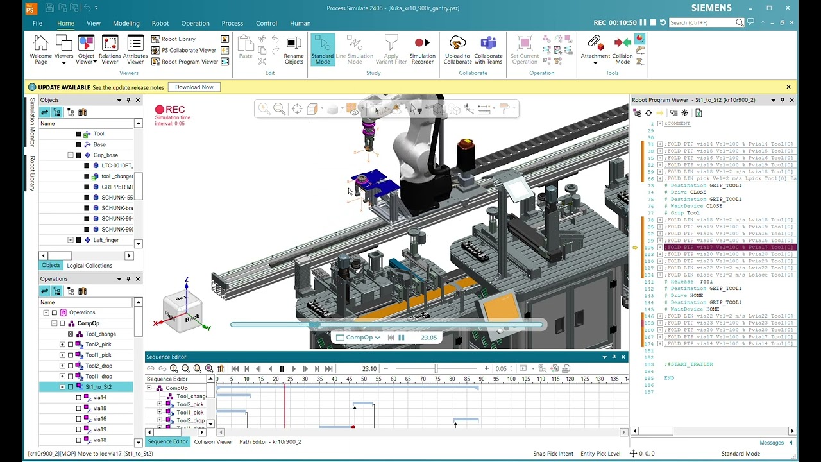Zoom out on the Sequence Editor timeline

click(185, 369)
